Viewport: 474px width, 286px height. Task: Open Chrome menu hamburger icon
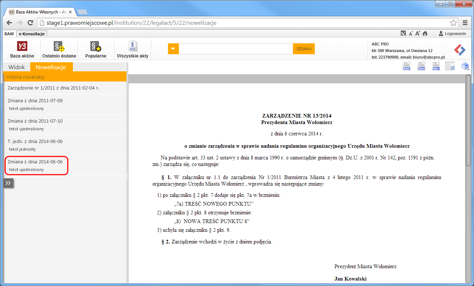pyautogui.click(x=465, y=23)
